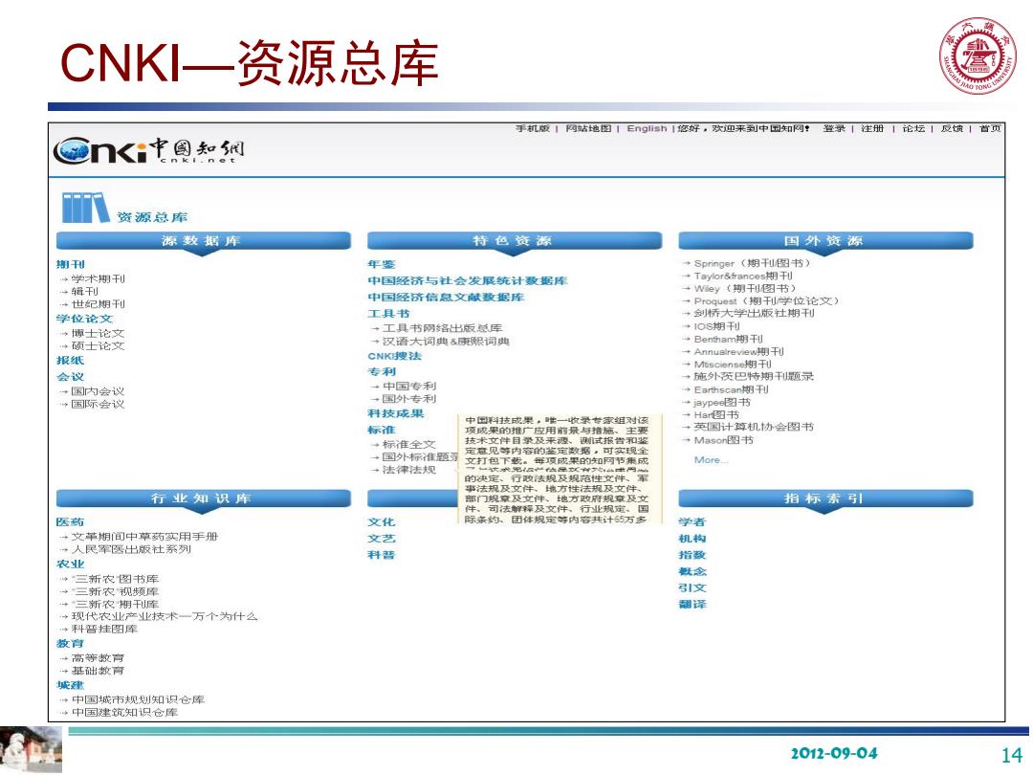The width and height of the screenshot is (1033, 775).
Task: Open 中国城市规划知识仓库 link
Action: click(x=138, y=699)
